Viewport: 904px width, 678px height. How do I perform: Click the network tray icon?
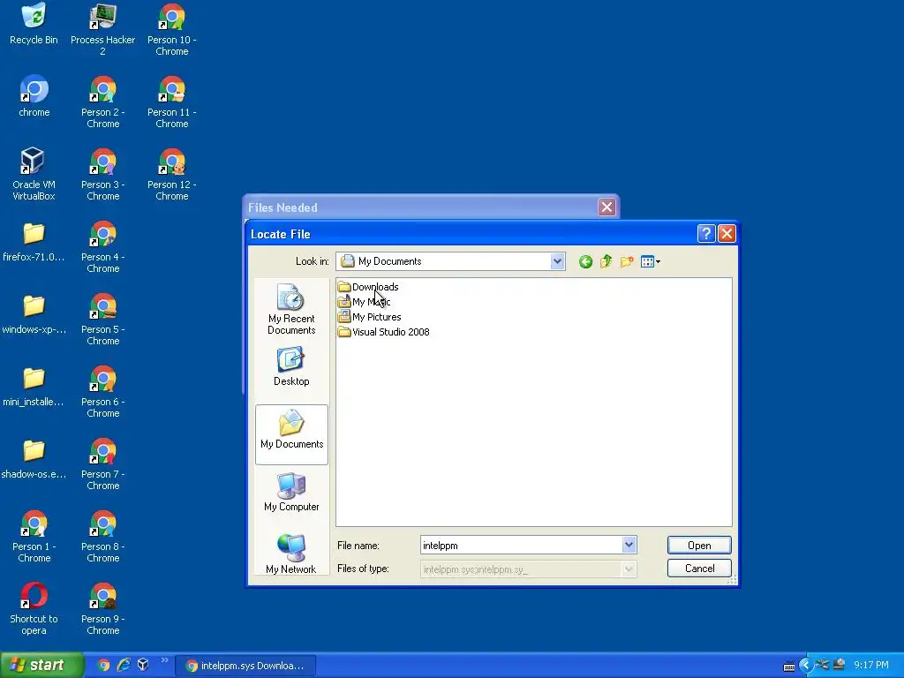(822, 665)
